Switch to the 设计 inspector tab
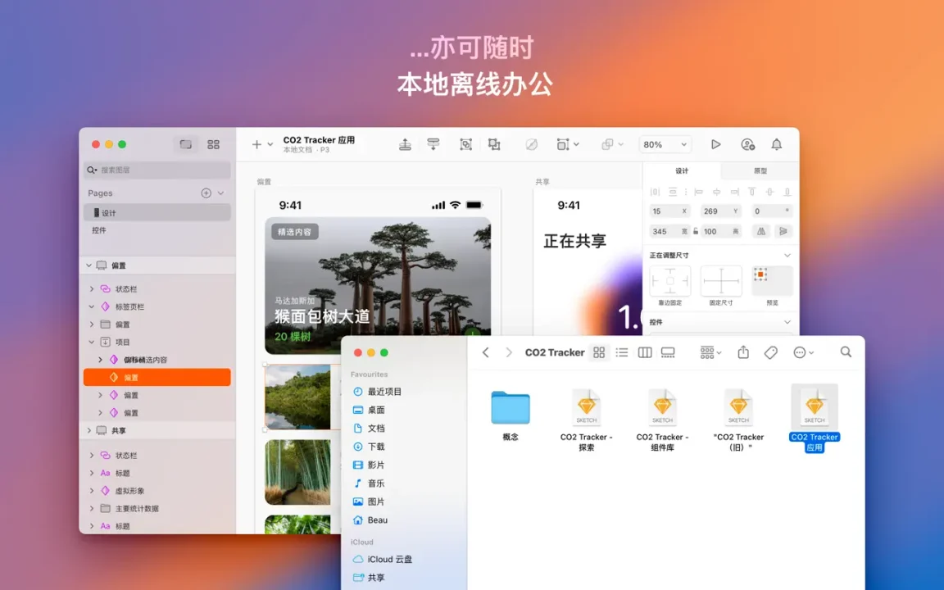This screenshot has height=590, width=944. [682, 171]
